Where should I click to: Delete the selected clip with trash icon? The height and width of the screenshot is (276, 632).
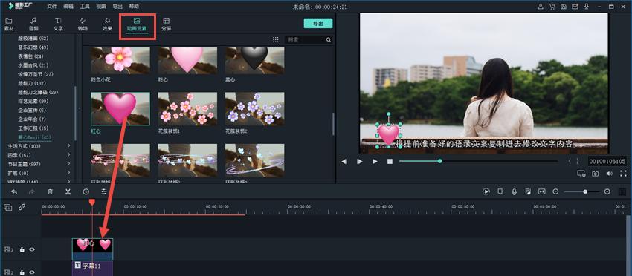click(50, 191)
